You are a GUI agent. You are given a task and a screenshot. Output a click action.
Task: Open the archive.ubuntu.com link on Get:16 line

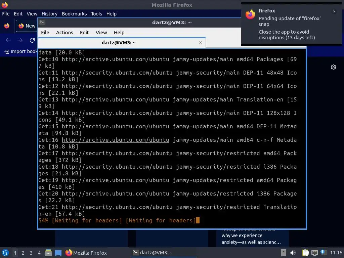tap(116, 140)
